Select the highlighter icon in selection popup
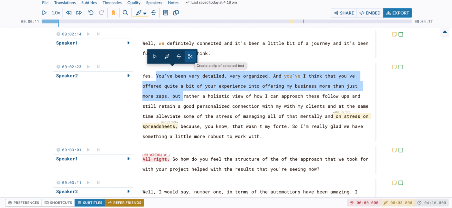Image resolution: width=452 pixels, height=208 pixels. pos(167,56)
